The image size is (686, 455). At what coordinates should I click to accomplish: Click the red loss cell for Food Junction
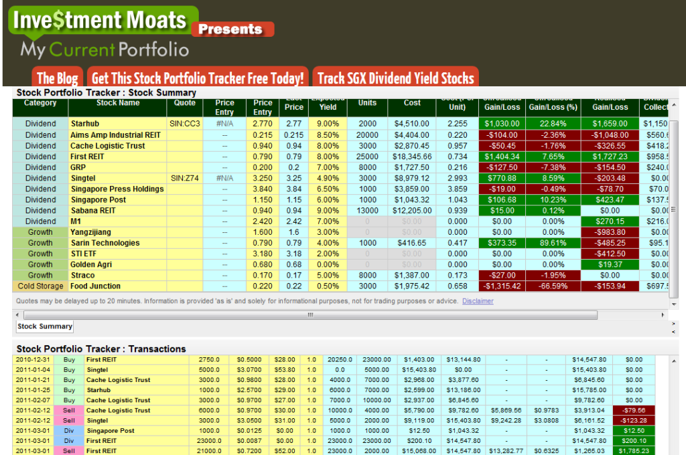click(501, 286)
